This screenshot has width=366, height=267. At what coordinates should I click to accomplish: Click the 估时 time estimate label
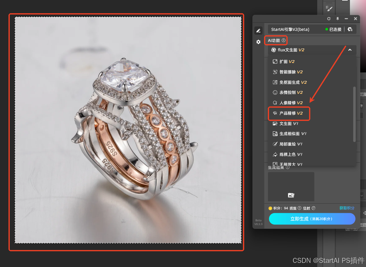307,208
